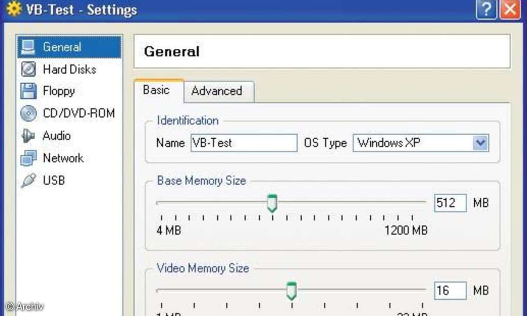This screenshot has height=316, width=527.
Task: Click the General page heading
Action: [172, 51]
